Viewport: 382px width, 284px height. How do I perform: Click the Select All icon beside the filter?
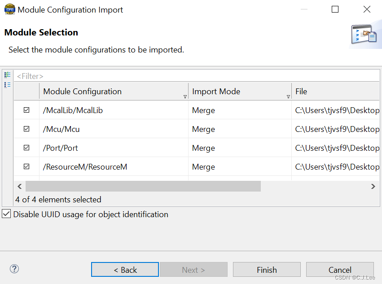pos(7,75)
